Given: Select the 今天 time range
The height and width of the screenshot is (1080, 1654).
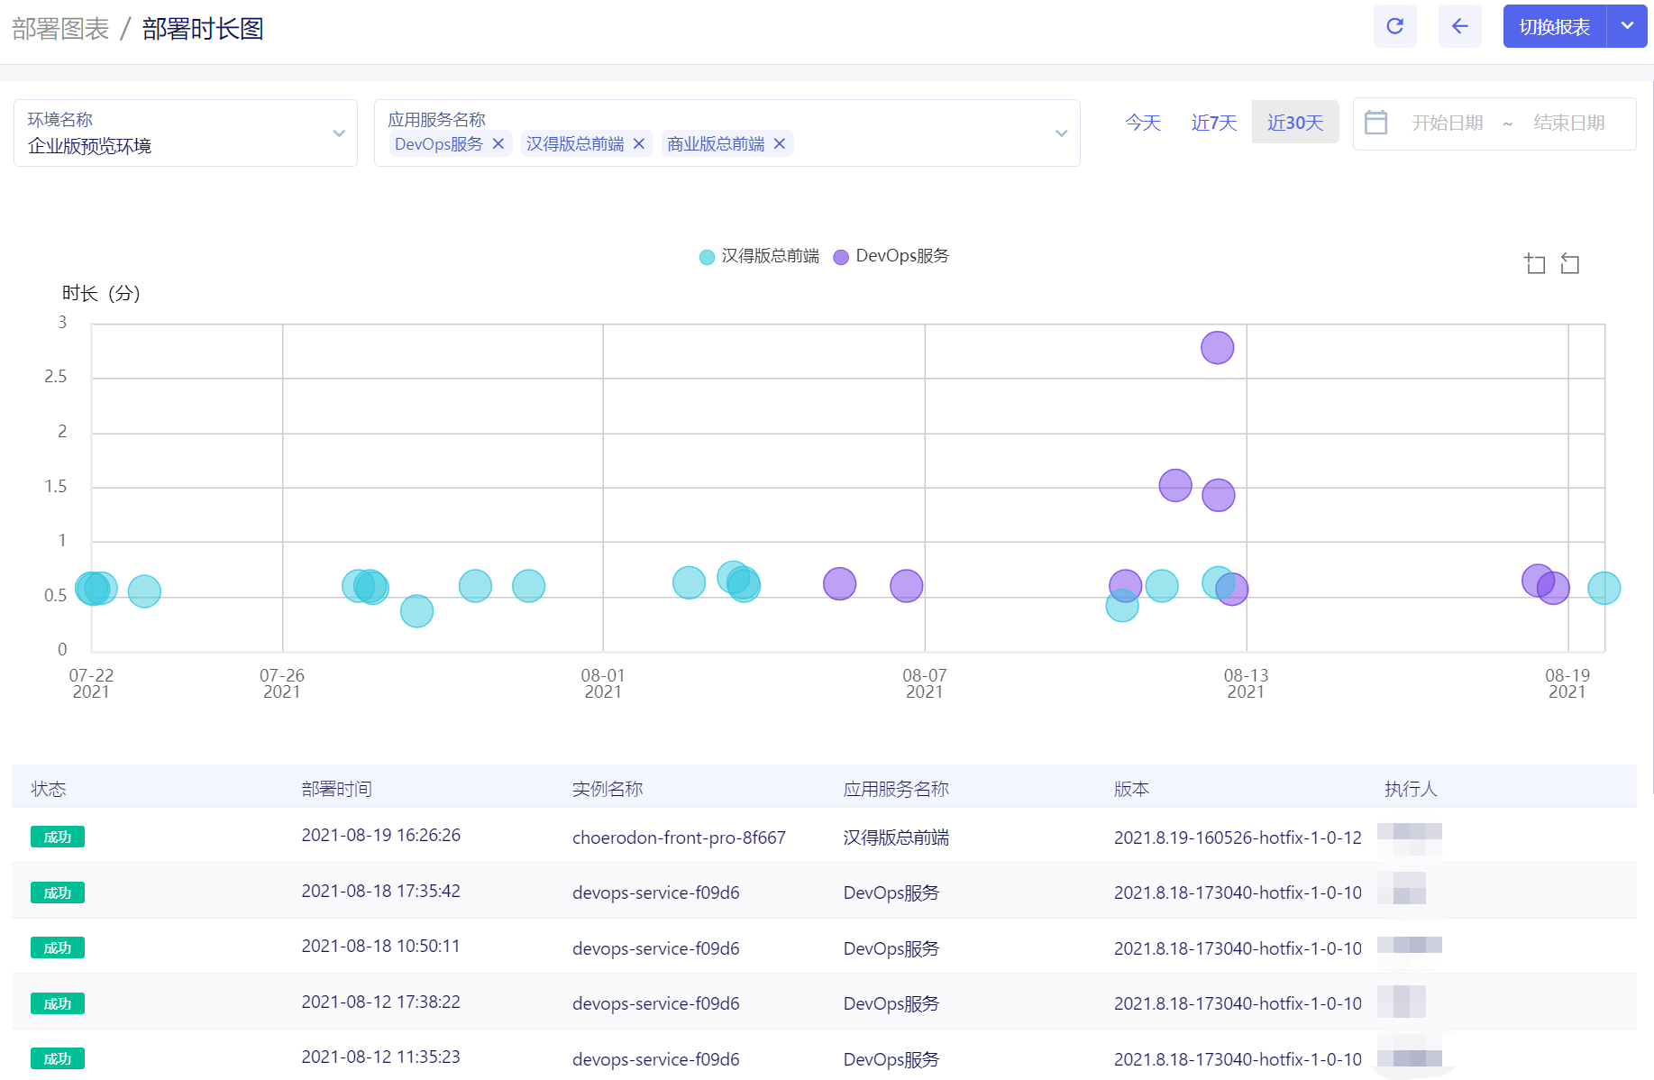Looking at the screenshot, I should point(1143,123).
